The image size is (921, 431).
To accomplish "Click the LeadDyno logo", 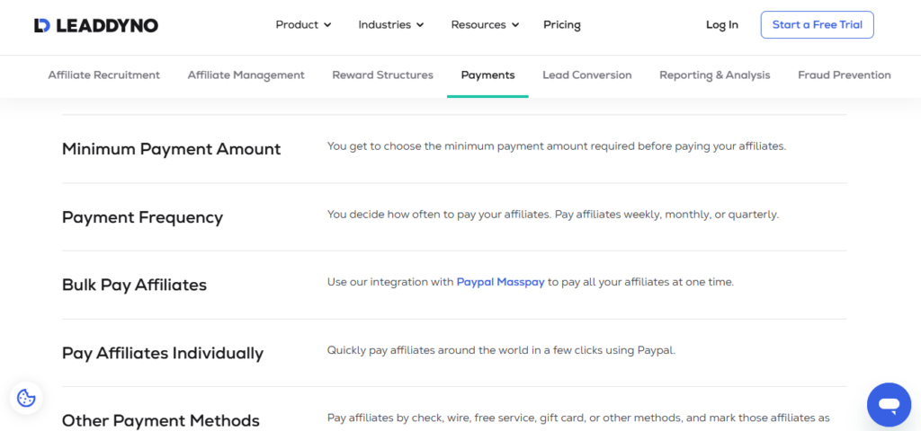I will [96, 25].
